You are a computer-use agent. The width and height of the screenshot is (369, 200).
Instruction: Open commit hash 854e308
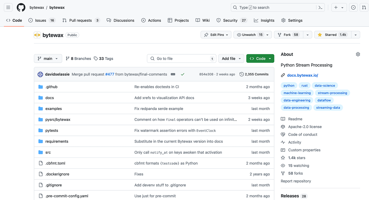pos(206,74)
